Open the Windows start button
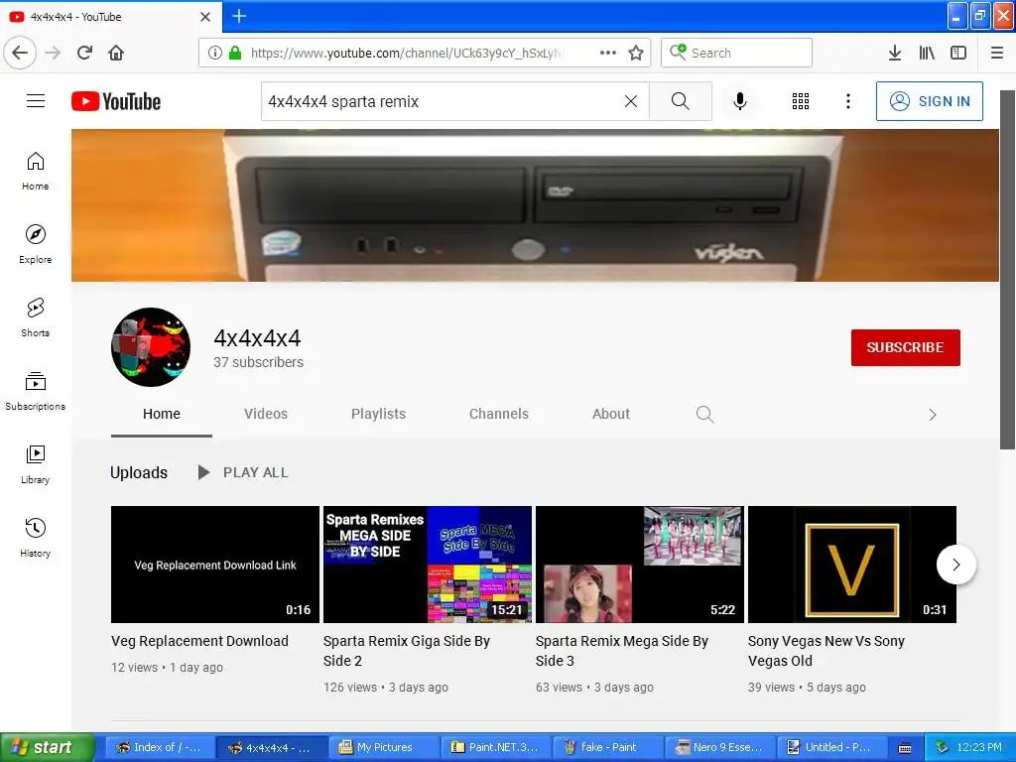The height and width of the screenshot is (762, 1016). (48, 747)
